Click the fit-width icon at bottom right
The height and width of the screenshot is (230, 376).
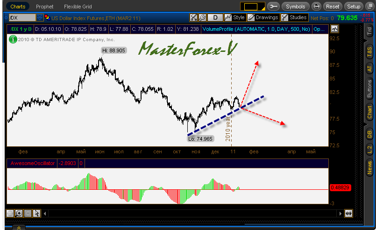348,213
